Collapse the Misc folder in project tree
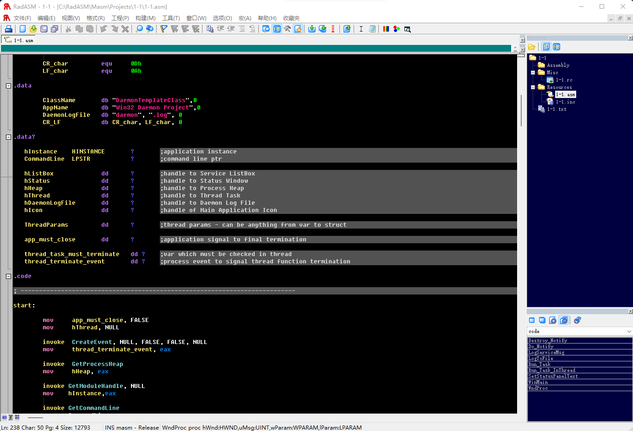 533,72
